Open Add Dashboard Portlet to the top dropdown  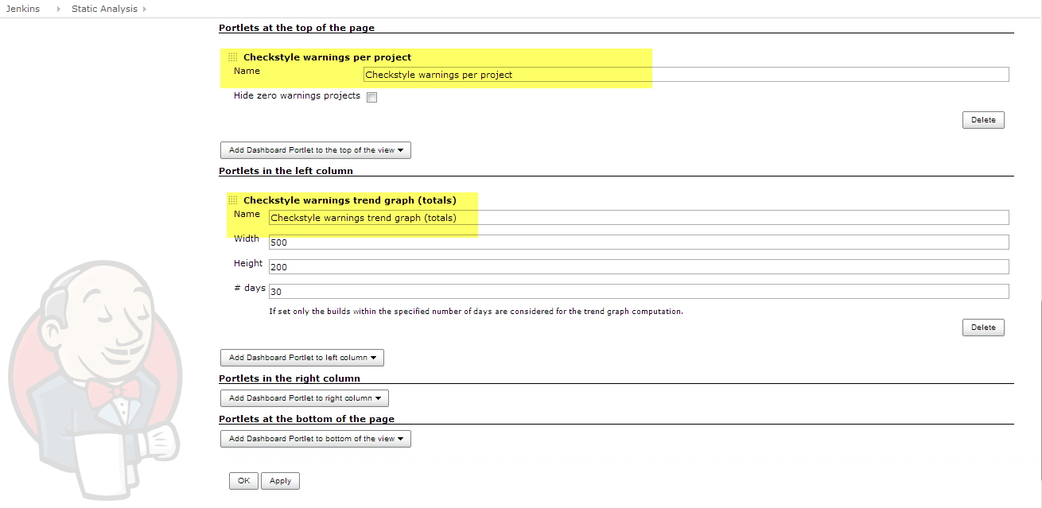pos(315,149)
